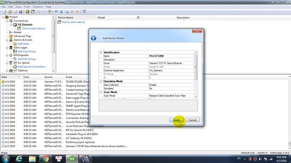Screen dimensions: 291x163
Task: Click the Aliases icon in the project tree
Action: tap(11, 32)
